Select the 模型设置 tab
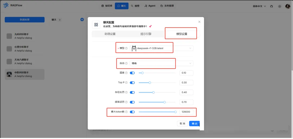The height and width of the screenshot is (139, 293). pos(181,34)
